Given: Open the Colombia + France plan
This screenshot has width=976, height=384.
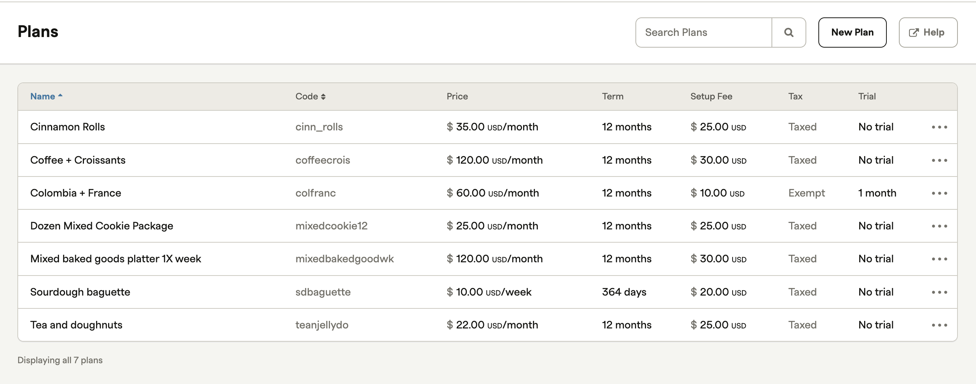Looking at the screenshot, I should point(75,193).
